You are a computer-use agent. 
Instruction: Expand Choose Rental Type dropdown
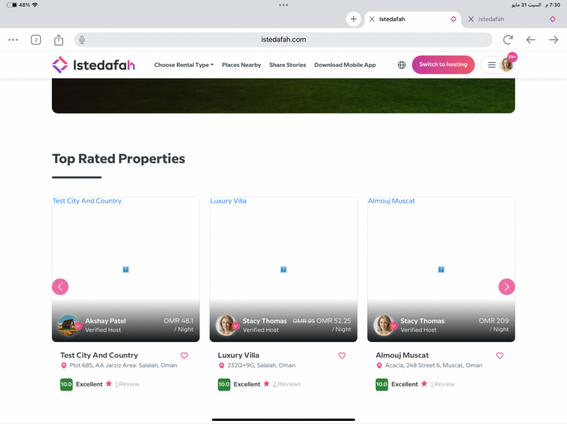184,65
